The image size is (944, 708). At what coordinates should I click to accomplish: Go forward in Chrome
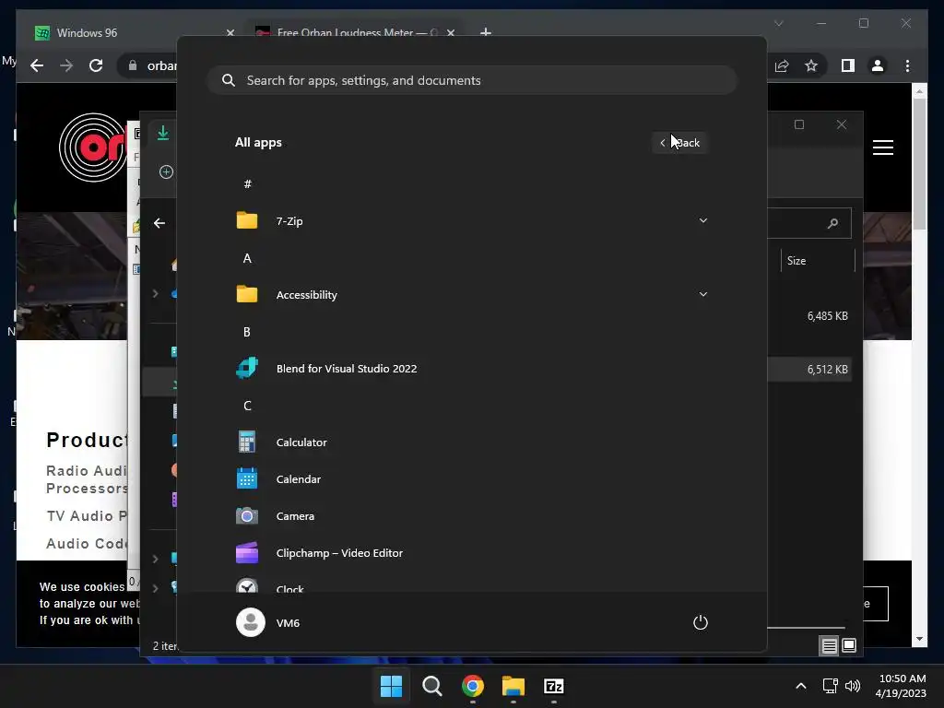tap(66, 65)
